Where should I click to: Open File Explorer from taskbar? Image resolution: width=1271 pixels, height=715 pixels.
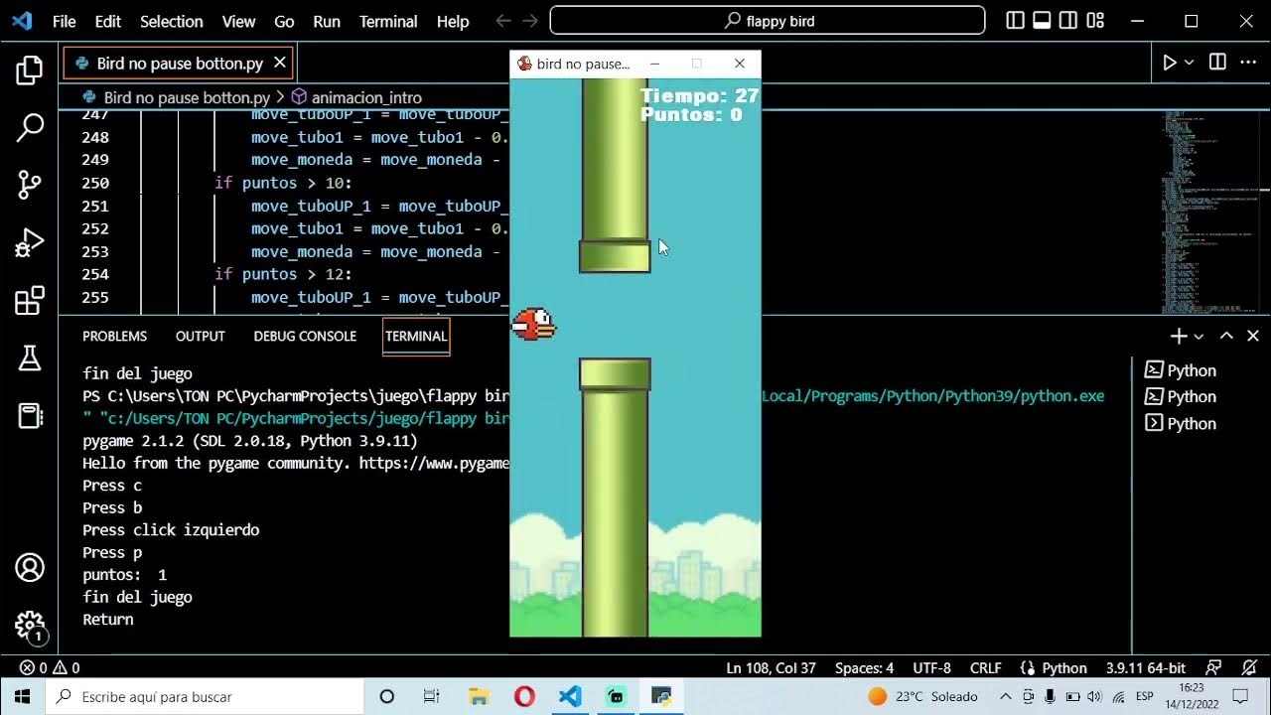(479, 696)
